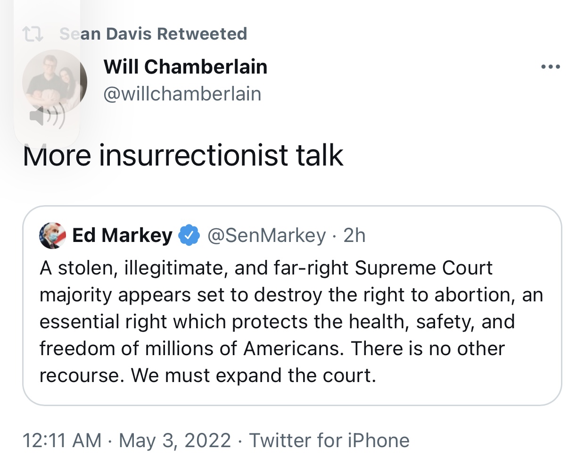
Task: Click the speaker volume icon
Action: [x=47, y=116]
